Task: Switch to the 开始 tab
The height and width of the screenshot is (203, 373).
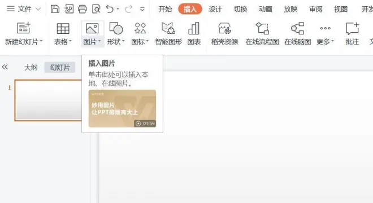Action: [x=165, y=9]
